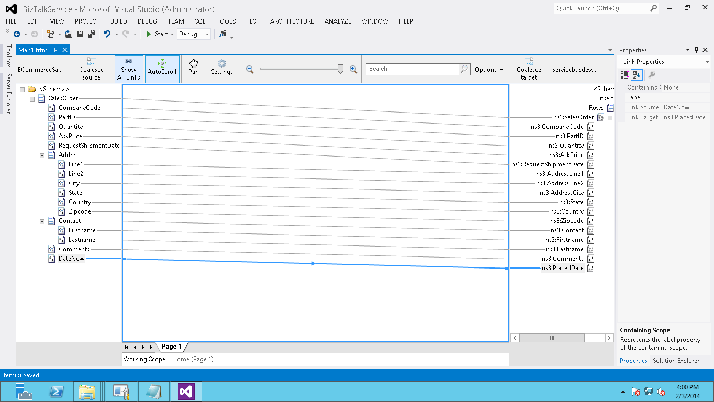714x402 pixels.
Task: Open the map Settings gear
Action: click(222, 68)
